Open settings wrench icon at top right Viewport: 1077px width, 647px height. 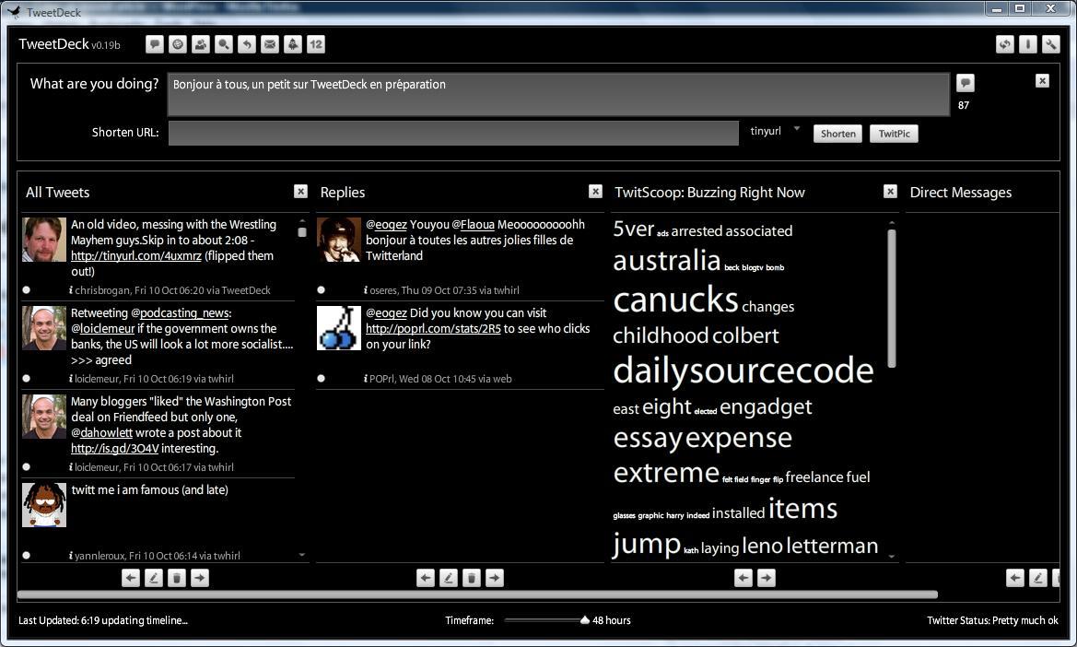[1051, 44]
